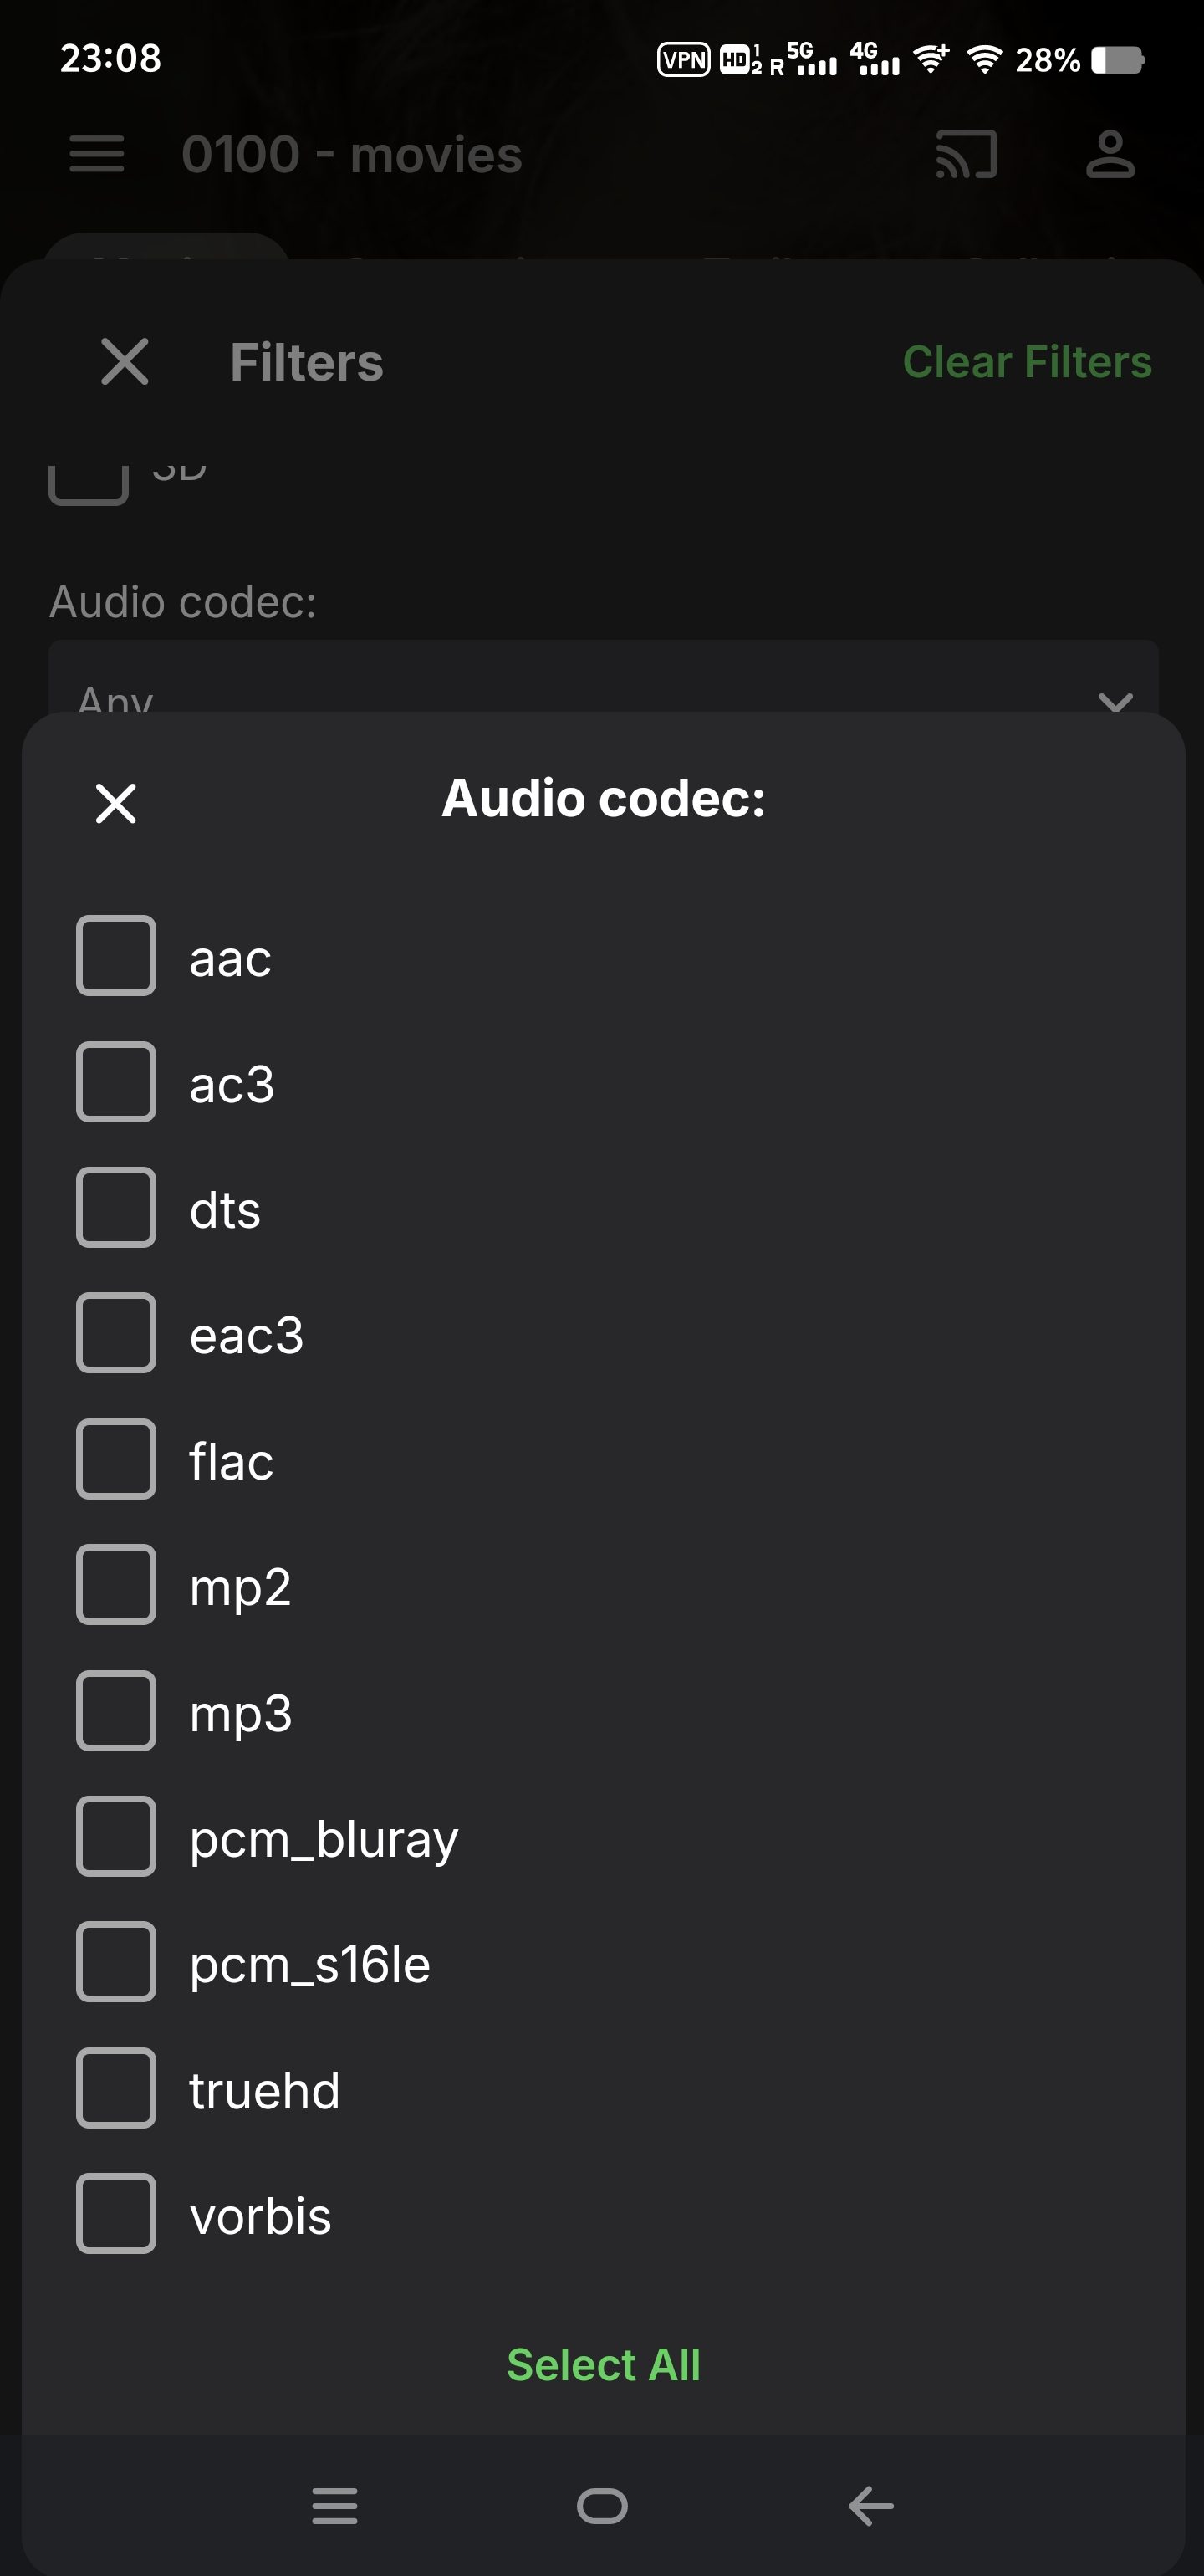Open the user profile icon
This screenshot has width=1204, height=2576.
tap(1110, 154)
